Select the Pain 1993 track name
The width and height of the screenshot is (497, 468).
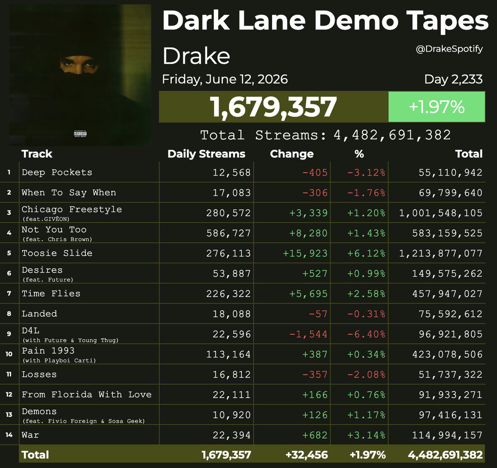coord(48,351)
